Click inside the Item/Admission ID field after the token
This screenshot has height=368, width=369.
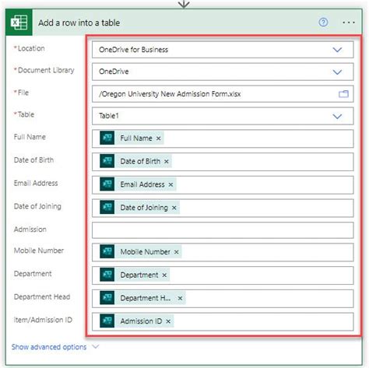coord(263,321)
